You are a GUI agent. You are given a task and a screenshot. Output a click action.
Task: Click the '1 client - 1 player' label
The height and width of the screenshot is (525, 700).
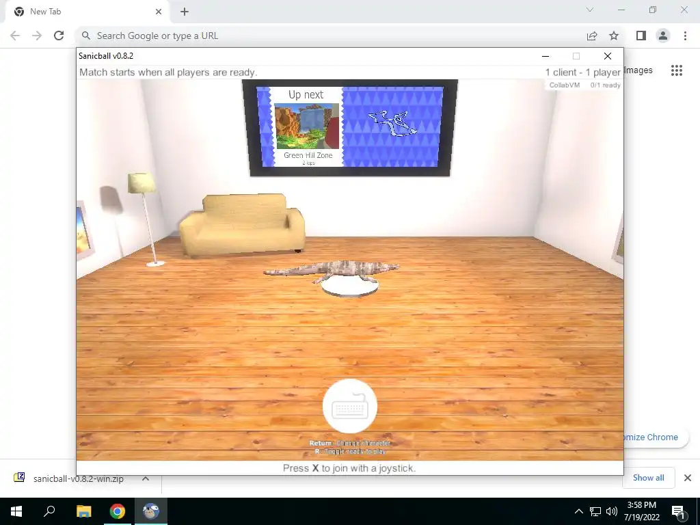(x=582, y=72)
